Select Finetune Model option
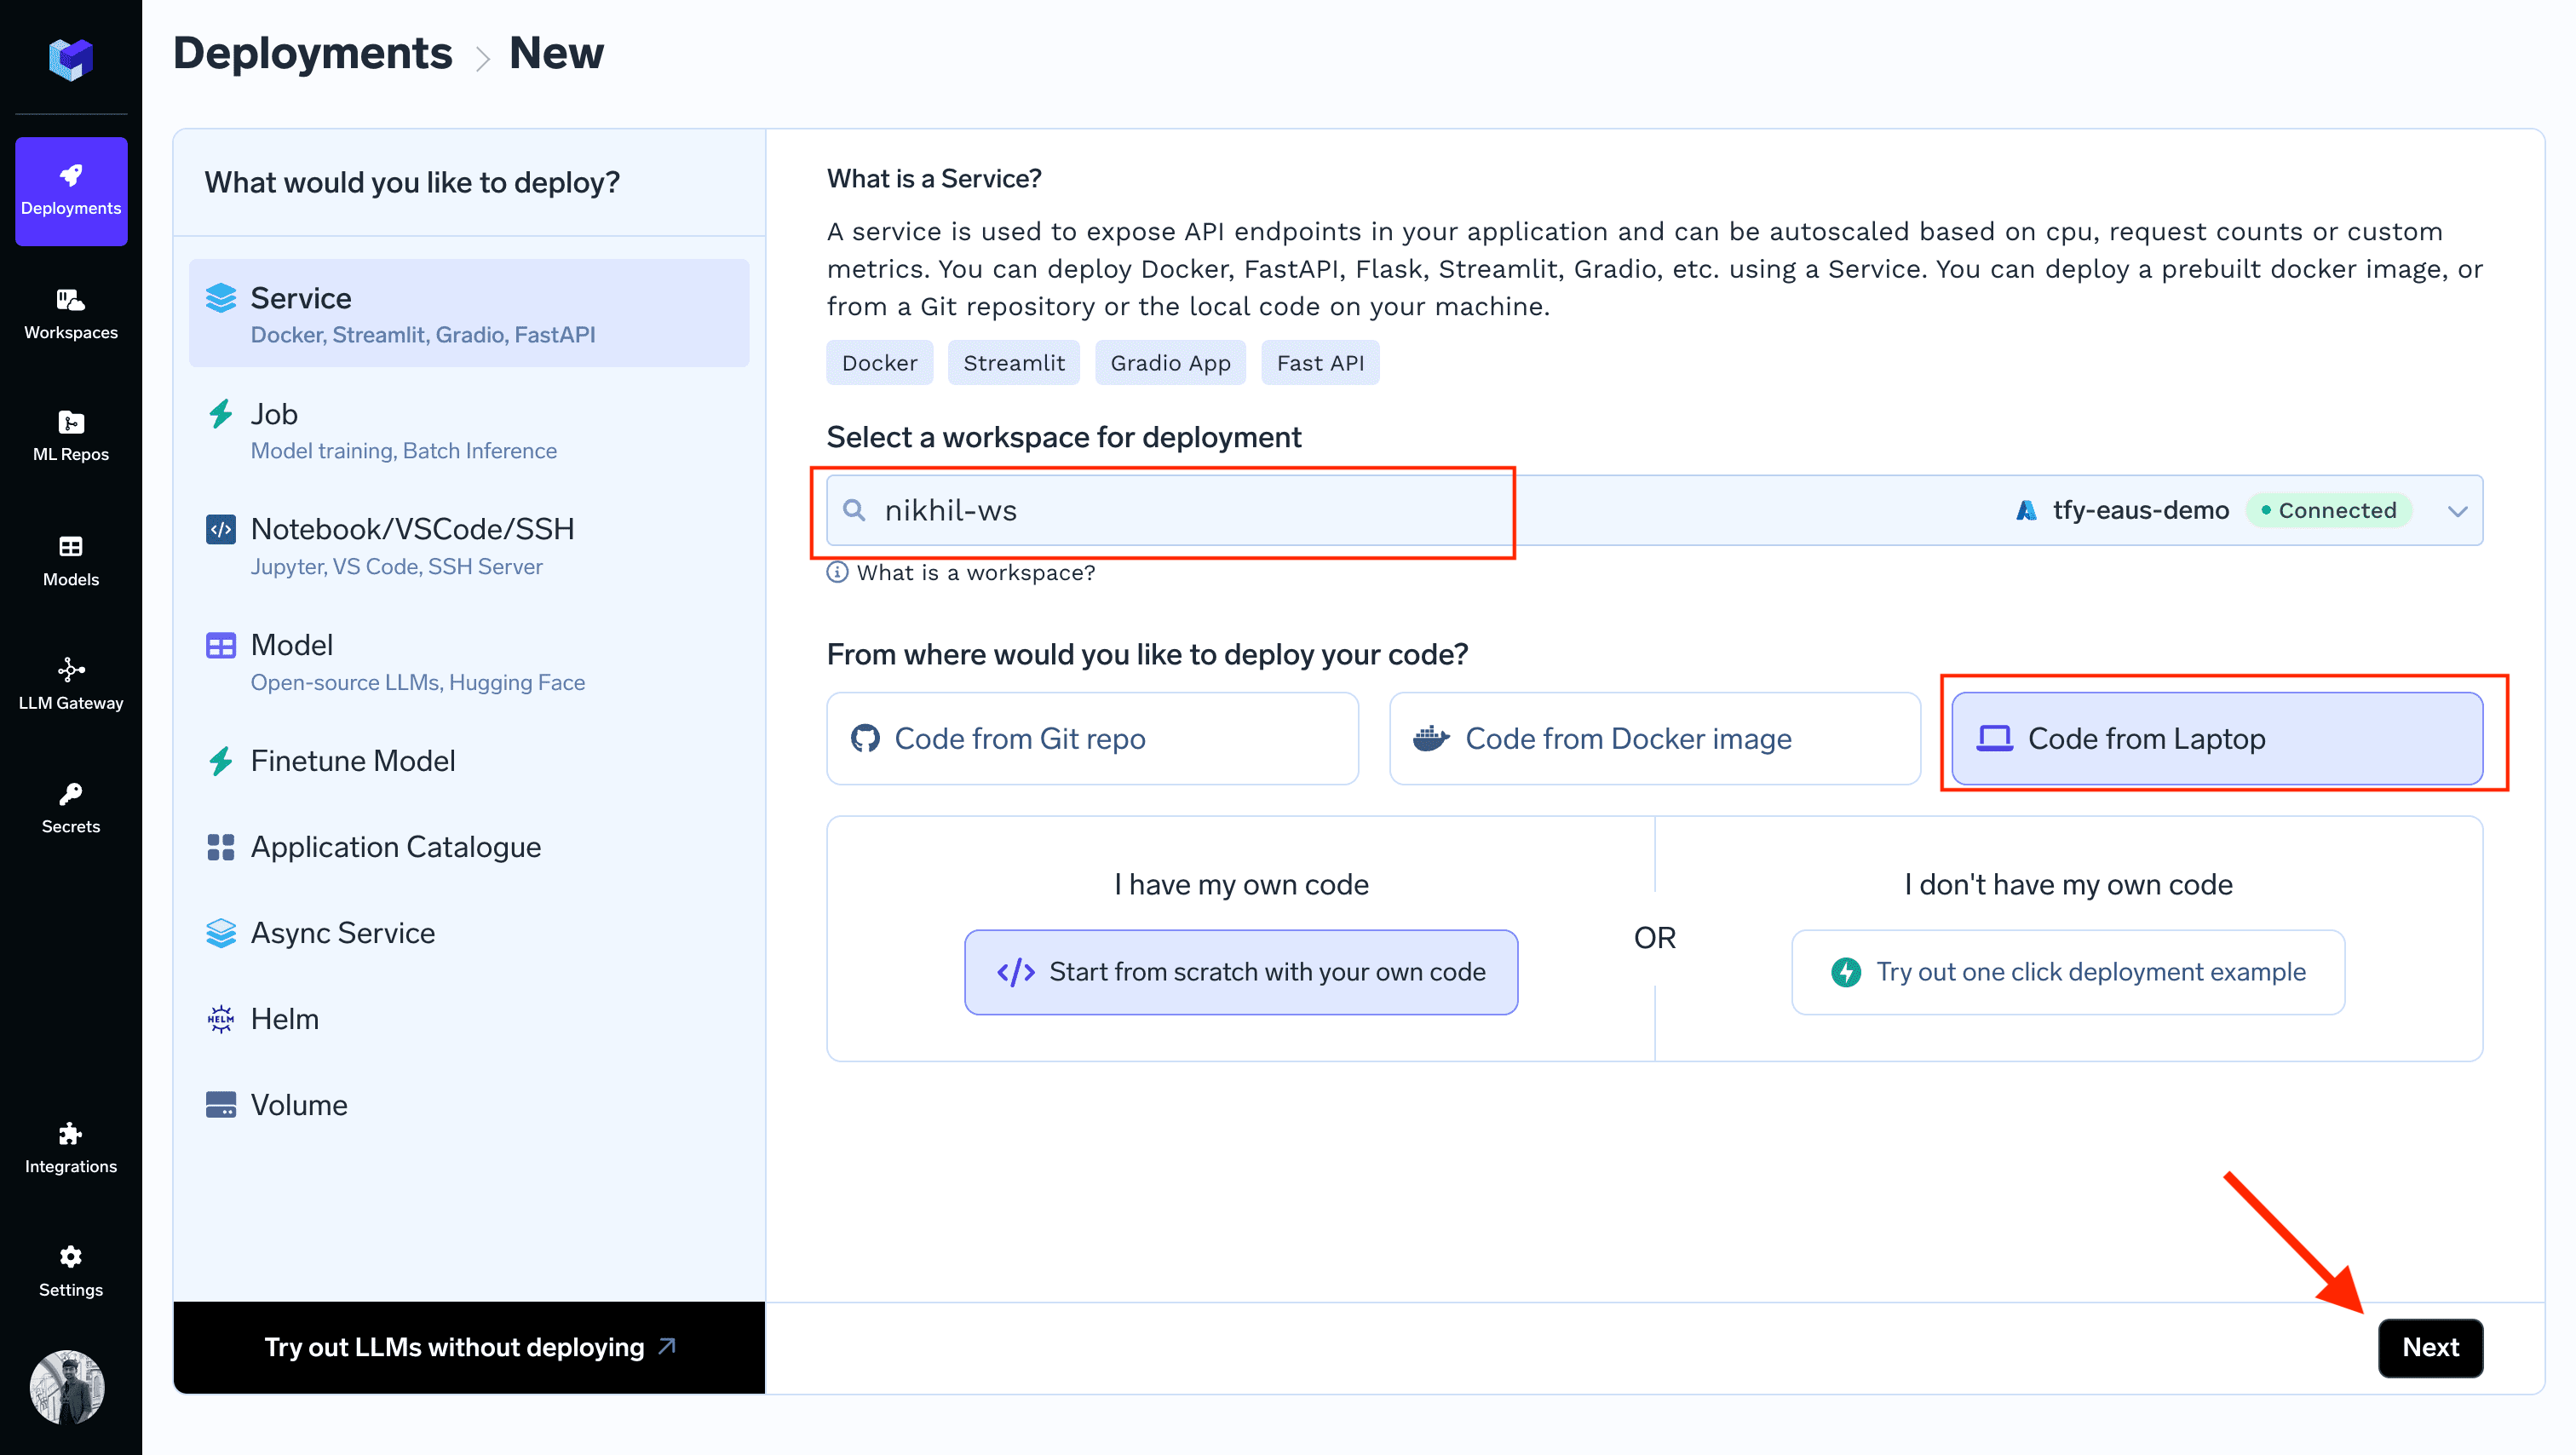Image resolution: width=2576 pixels, height=1455 pixels. pyautogui.click(x=469, y=761)
